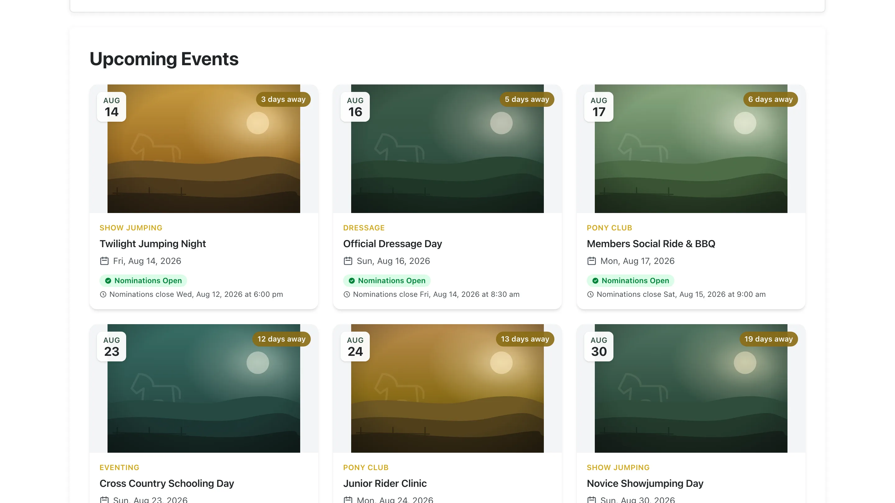This screenshot has width=895, height=503.
Task: Open the Junior Rider Clinic event image
Action: tap(447, 388)
